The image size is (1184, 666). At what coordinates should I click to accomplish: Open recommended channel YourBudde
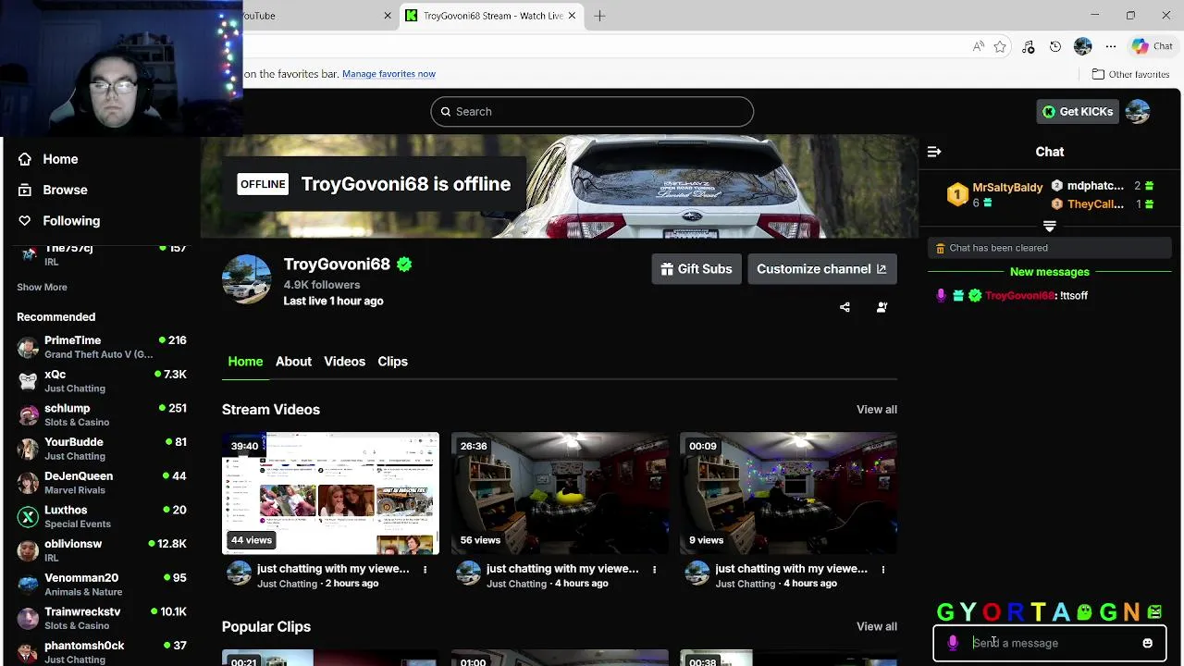coord(102,449)
